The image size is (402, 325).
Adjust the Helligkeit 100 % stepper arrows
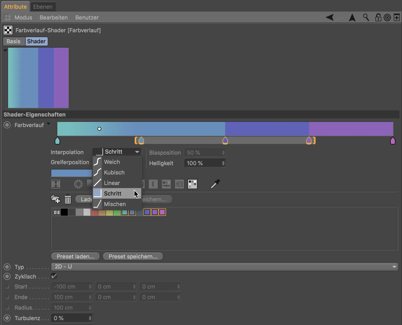223,163
